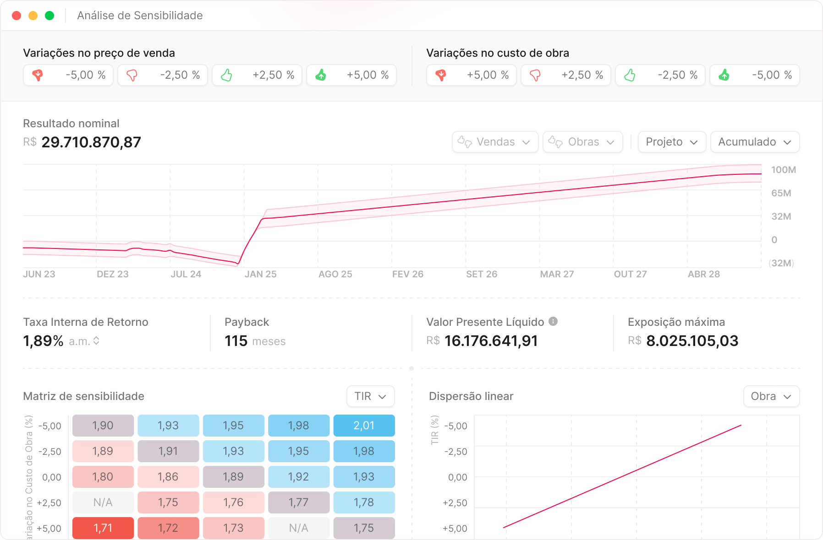The image size is (823, 540).
Task: Click the matrix cell with value 1,73
Action: pyautogui.click(x=234, y=528)
